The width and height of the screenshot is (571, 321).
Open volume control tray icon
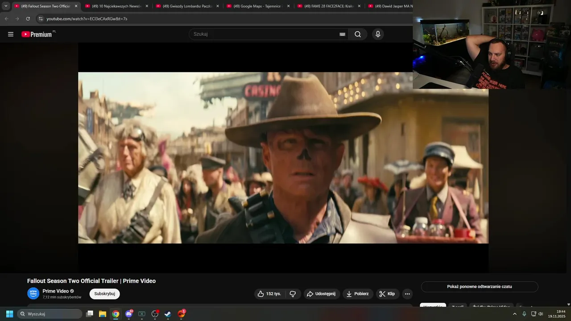[x=541, y=314]
